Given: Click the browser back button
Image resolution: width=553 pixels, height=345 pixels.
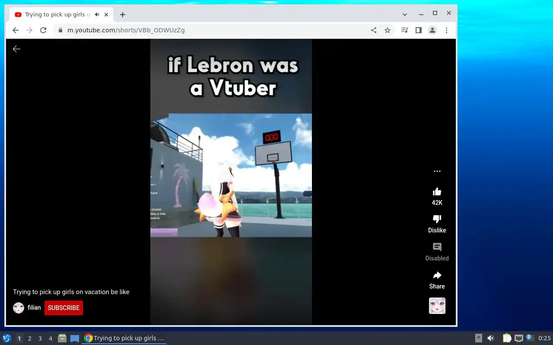Looking at the screenshot, I should (16, 30).
